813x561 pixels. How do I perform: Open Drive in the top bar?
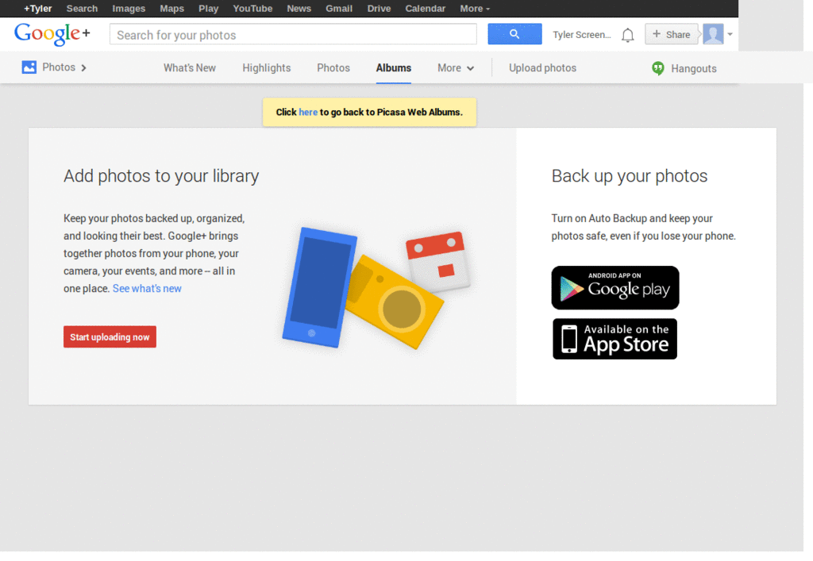379,8
